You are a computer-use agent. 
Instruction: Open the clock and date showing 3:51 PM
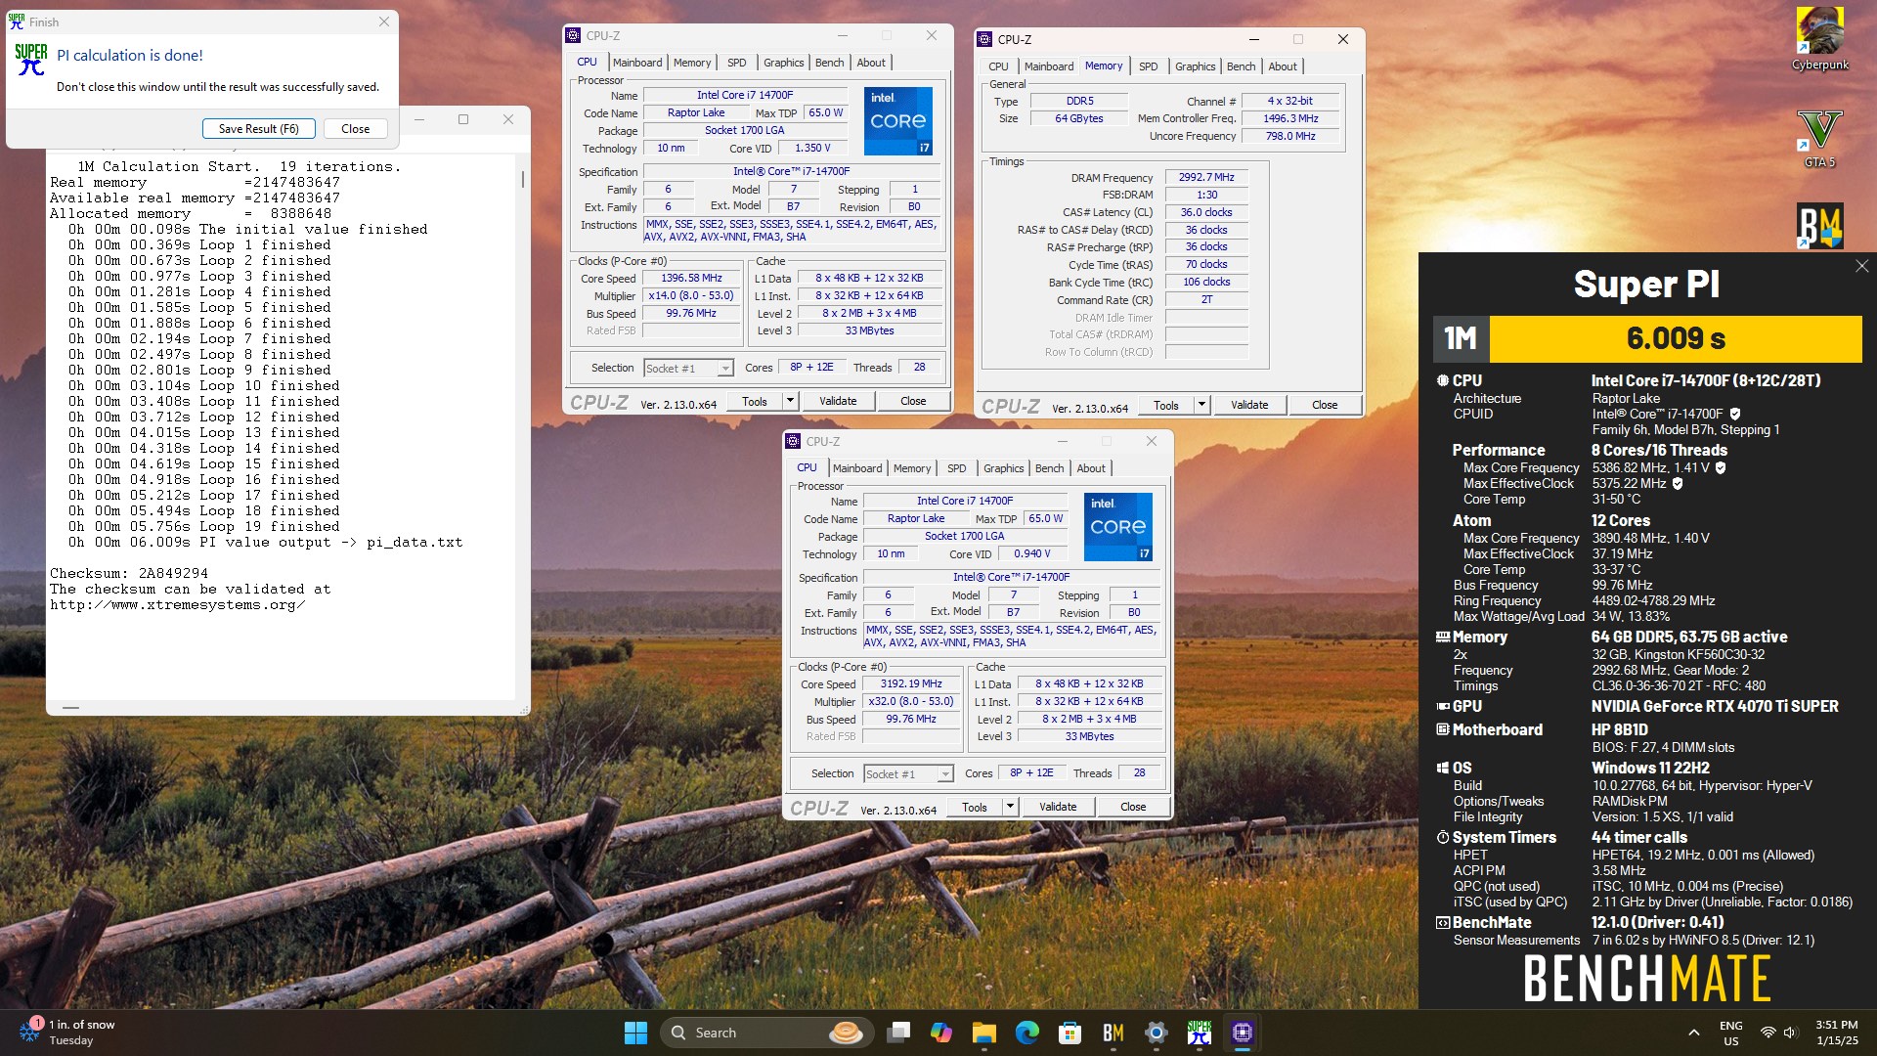1837,1033
